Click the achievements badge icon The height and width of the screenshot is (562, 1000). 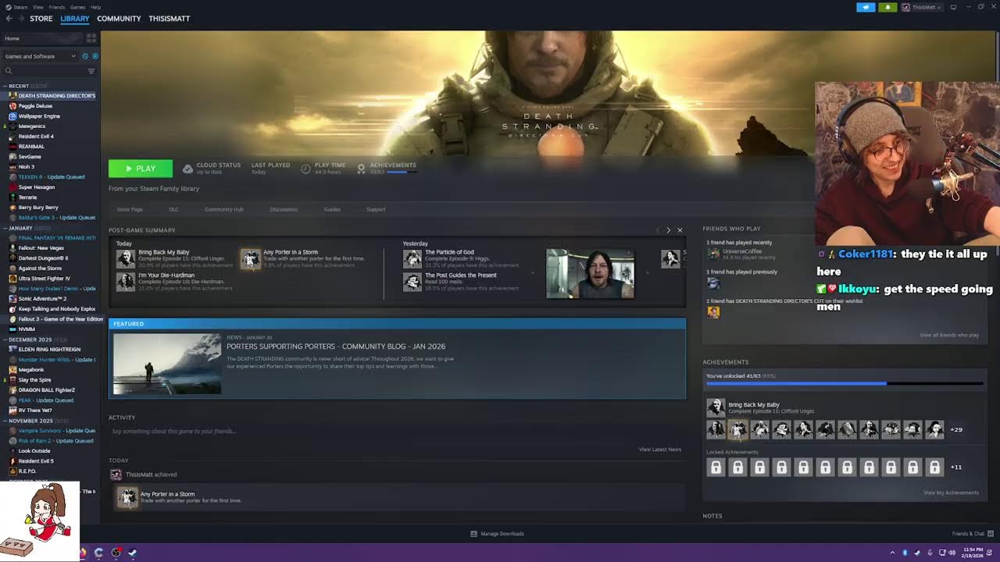(x=361, y=169)
